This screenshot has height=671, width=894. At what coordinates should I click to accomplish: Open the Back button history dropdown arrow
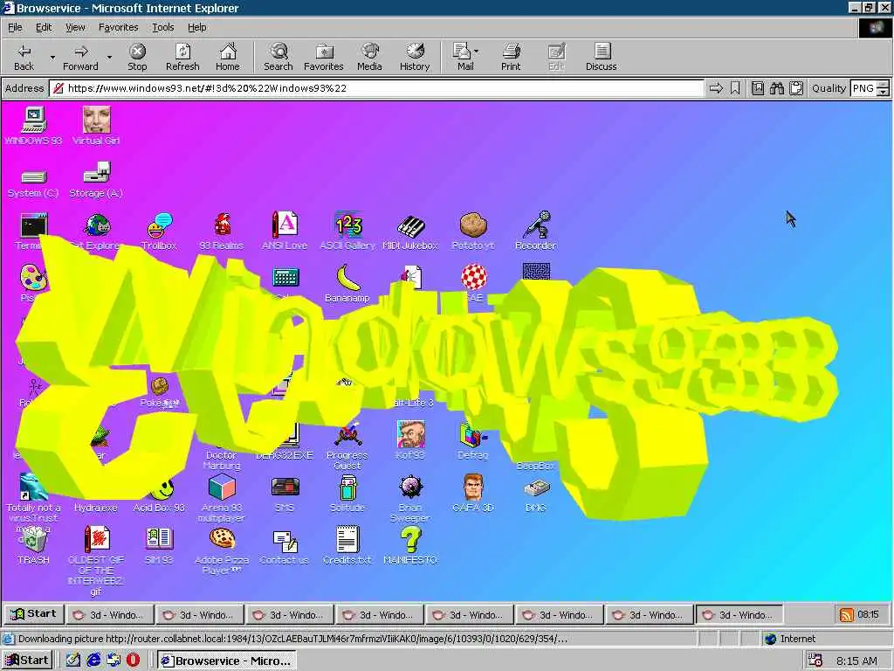pyautogui.click(x=52, y=57)
